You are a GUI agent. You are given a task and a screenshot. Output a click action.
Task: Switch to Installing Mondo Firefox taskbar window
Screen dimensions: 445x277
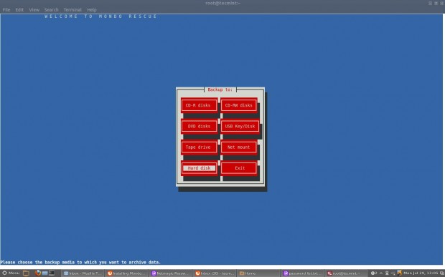[126, 273]
